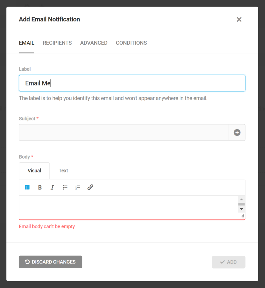Image resolution: width=265 pixels, height=288 pixels.
Task: Switch body editor to Text mode
Action: [x=63, y=170]
